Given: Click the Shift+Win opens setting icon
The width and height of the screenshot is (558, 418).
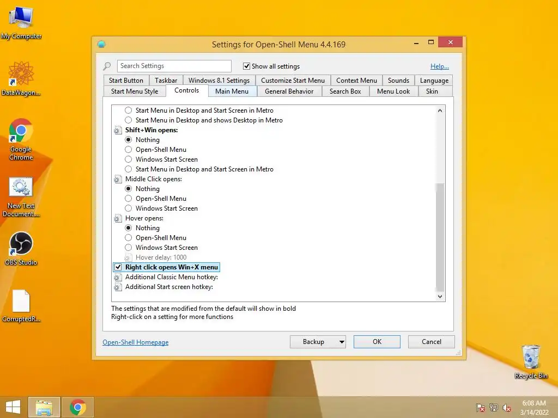Looking at the screenshot, I should (118, 130).
